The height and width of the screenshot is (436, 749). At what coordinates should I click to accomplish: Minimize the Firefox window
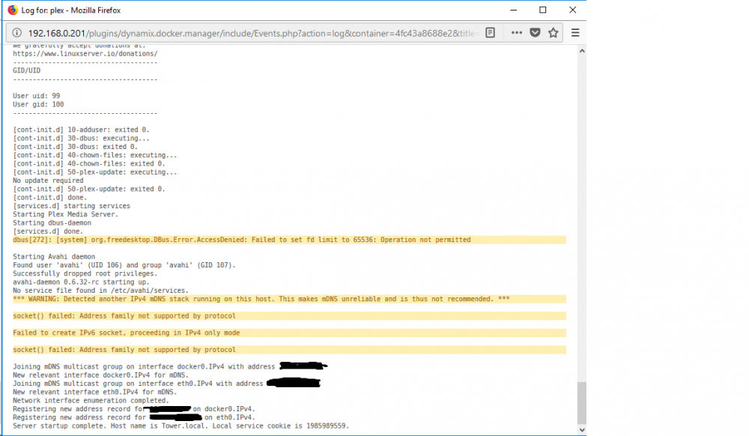point(514,10)
